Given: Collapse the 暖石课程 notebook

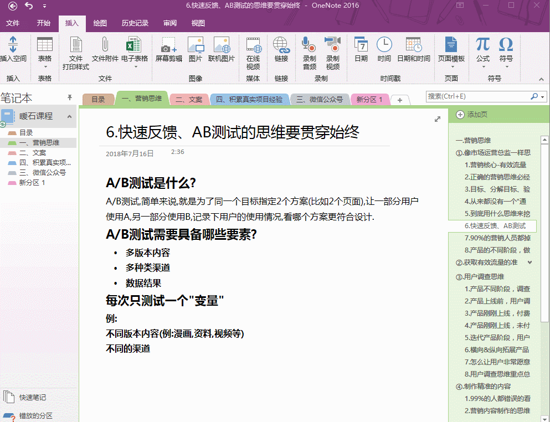Looking at the screenshot, I should point(69,116).
